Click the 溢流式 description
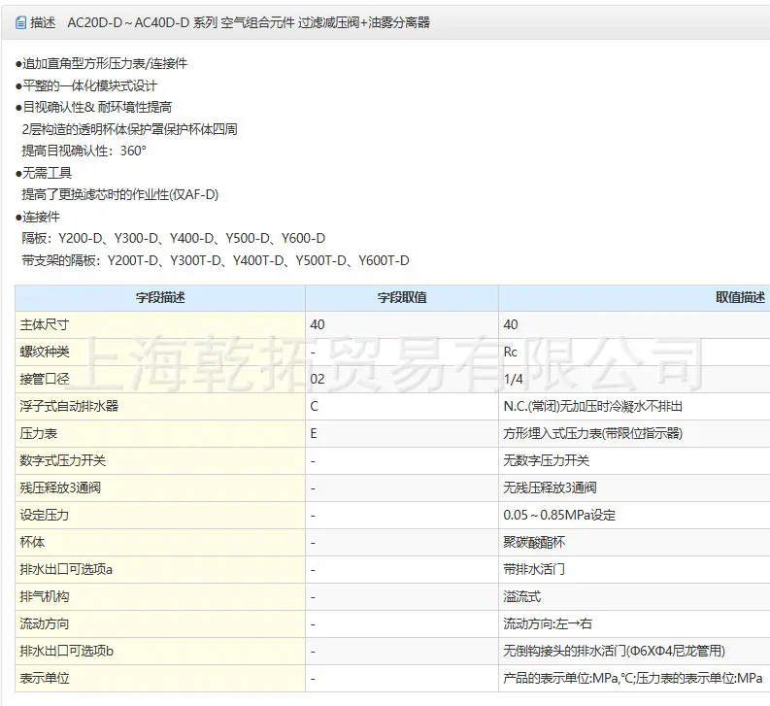This screenshot has height=706, width=770. point(522,596)
